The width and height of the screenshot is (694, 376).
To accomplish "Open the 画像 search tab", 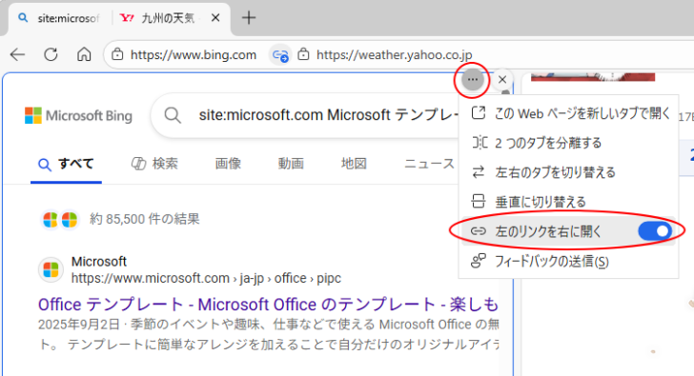I will click(228, 164).
